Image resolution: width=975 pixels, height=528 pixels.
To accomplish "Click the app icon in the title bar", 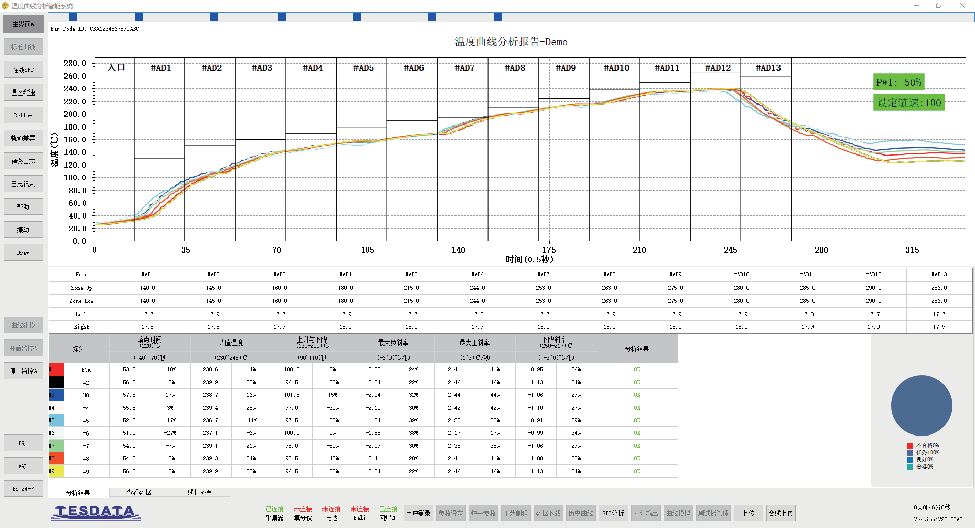I will (x=5, y=6).
